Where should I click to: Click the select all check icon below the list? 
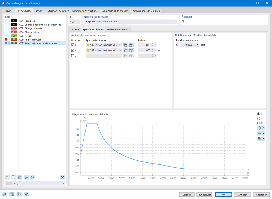26,177
